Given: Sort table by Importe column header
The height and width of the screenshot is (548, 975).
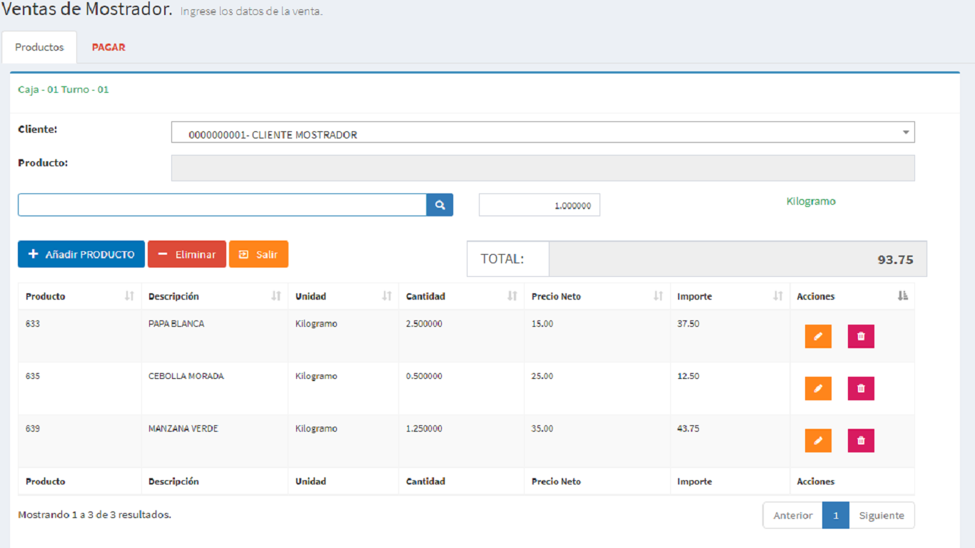Looking at the screenshot, I should coord(729,296).
